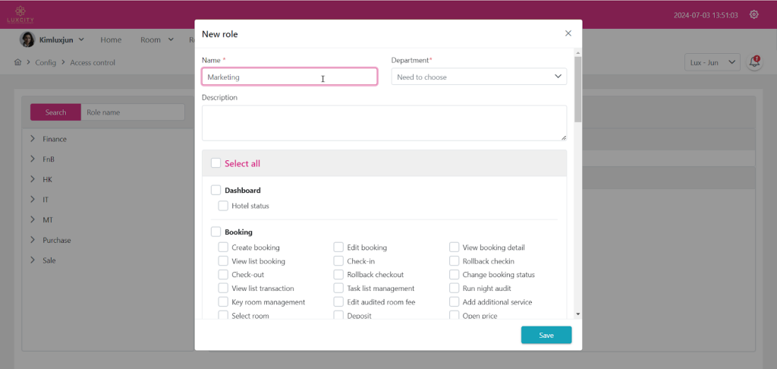777x369 pixels.
Task: Enable the Dashboard checkbox
Action: 216,191
